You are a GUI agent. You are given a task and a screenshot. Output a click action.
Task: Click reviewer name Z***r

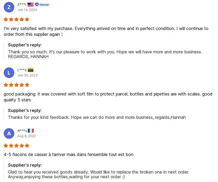22,5
